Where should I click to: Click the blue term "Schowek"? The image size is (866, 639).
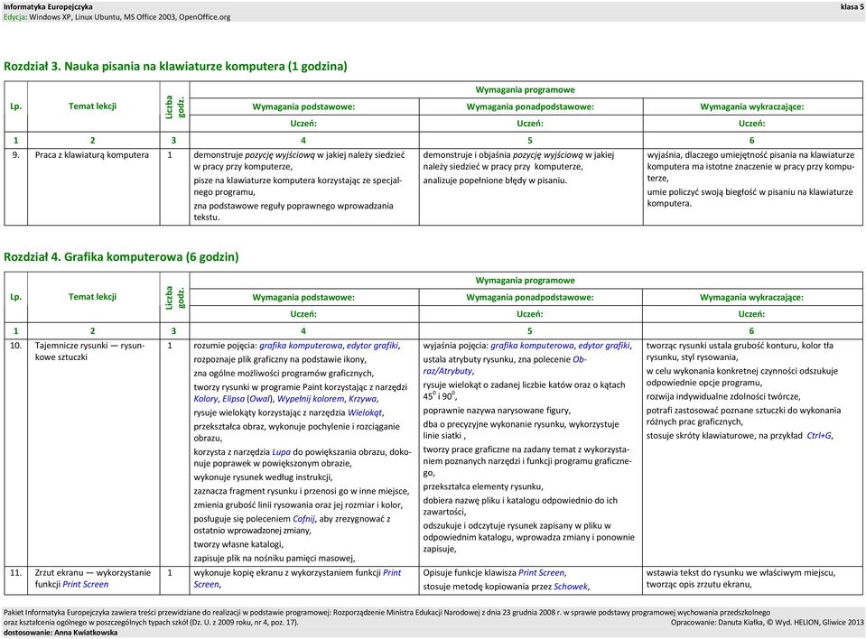[571, 587]
